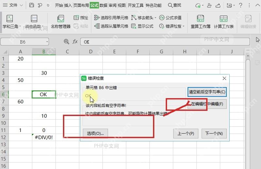Click the share export icon

pyautogui.click(x=218, y=6)
